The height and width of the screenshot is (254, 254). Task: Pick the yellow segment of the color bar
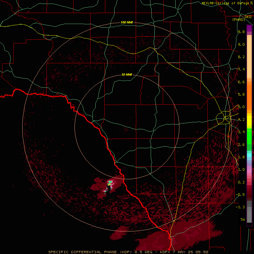(x=249, y=121)
